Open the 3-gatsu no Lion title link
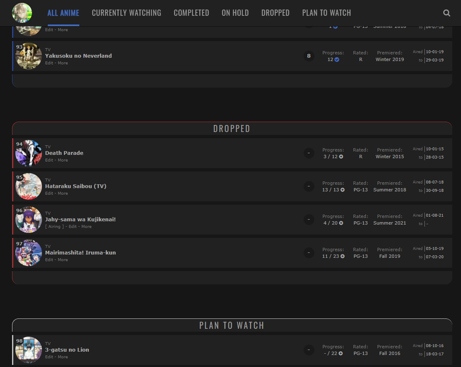This screenshot has height=367, width=461. pos(67,350)
